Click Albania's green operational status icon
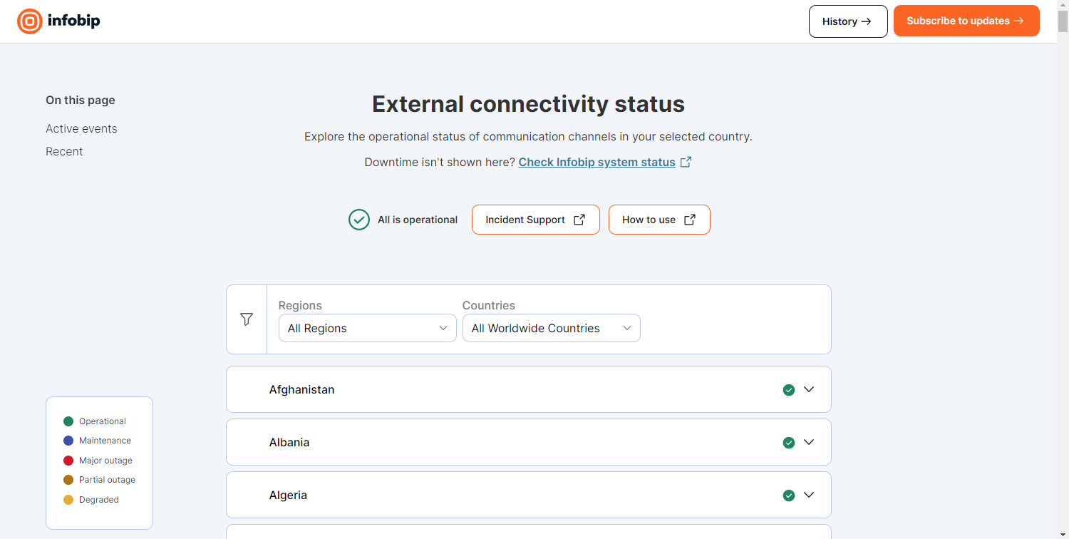Screen dimensions: 1069x539 pyautogui.click(x=789, y=443)
